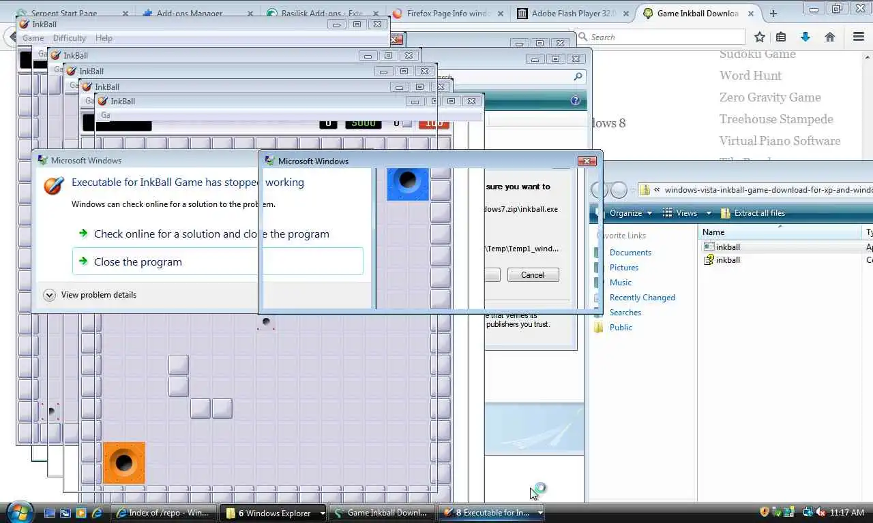Show bookmarks list icon in browser toolbar
873x523 pixels.
pos(782,37)
